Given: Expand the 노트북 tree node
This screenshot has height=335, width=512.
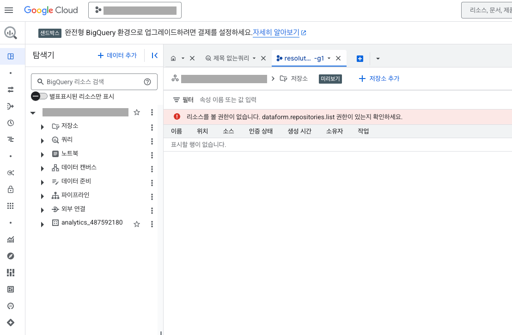Looking at the screenshot, I should [x=42, y=154].
